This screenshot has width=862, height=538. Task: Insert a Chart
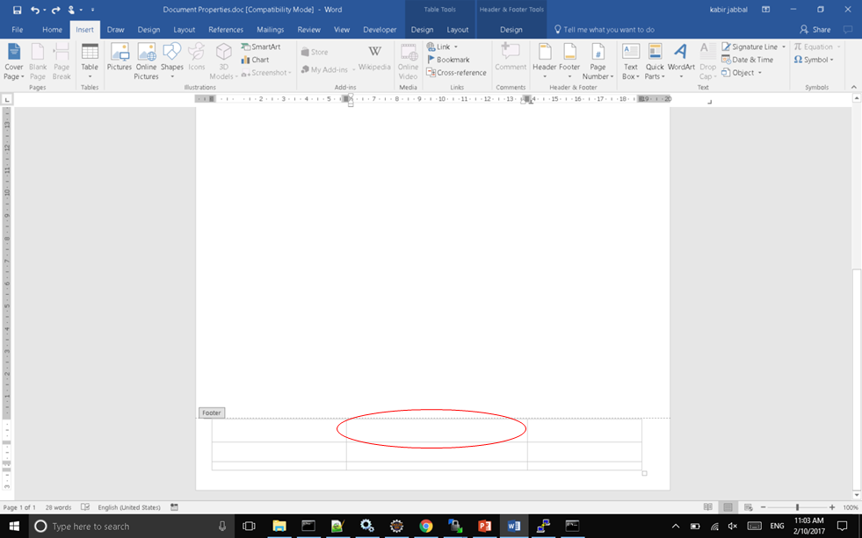pos(255,60)
